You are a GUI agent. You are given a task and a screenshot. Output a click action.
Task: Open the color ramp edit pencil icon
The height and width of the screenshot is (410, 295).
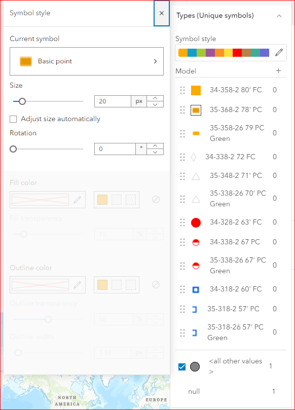point(279,52)
